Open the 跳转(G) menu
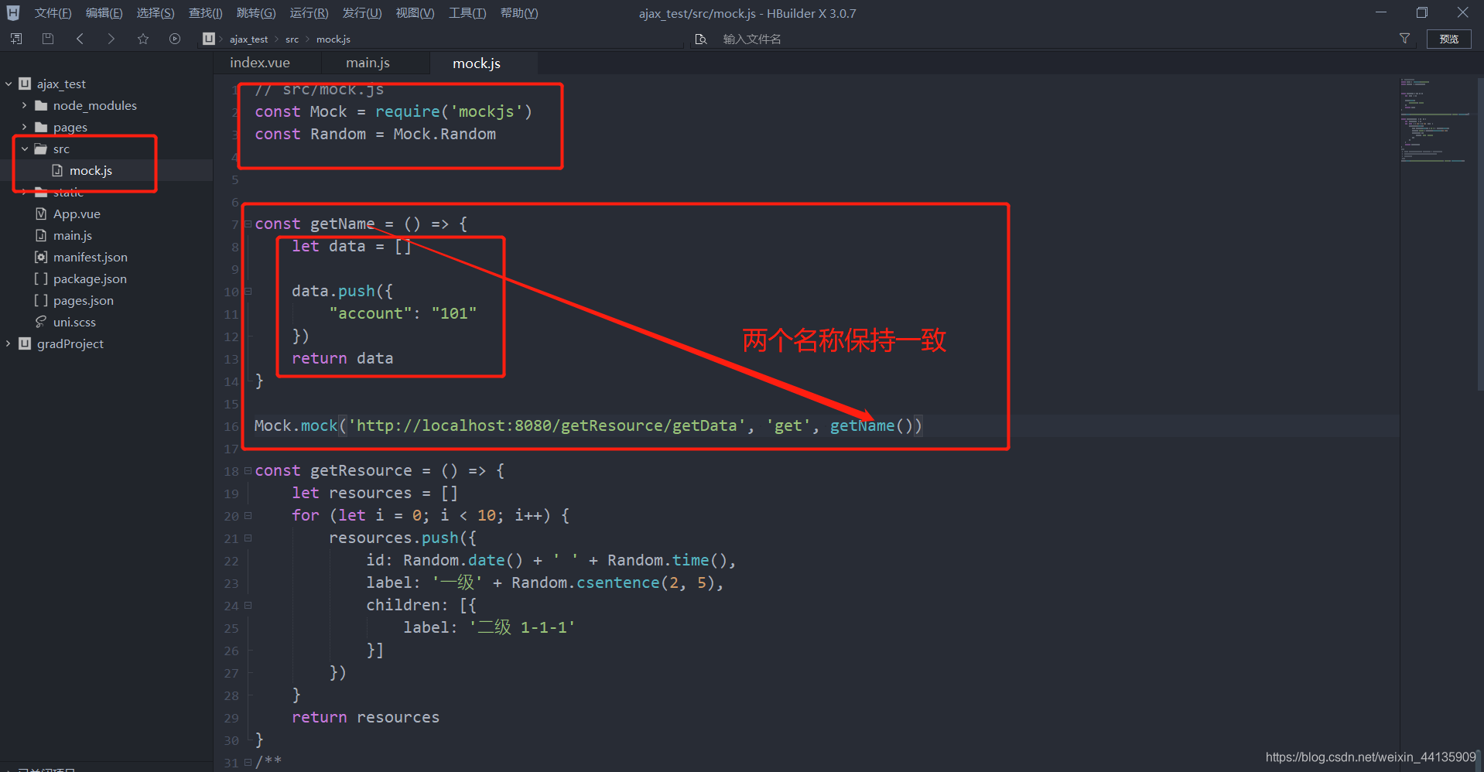Image resolution: width=1484 pixels, height=772 pixels. (255, 13)
